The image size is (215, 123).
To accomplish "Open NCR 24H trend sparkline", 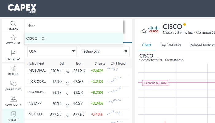I will [114, 80].
